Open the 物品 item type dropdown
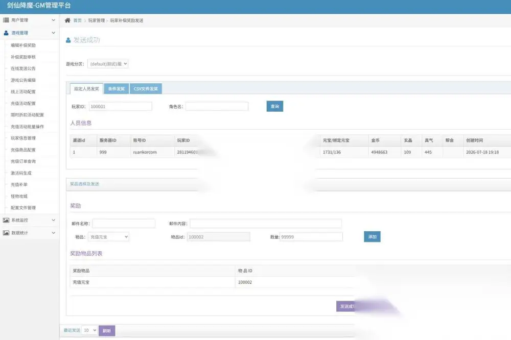 click(108, 237)
